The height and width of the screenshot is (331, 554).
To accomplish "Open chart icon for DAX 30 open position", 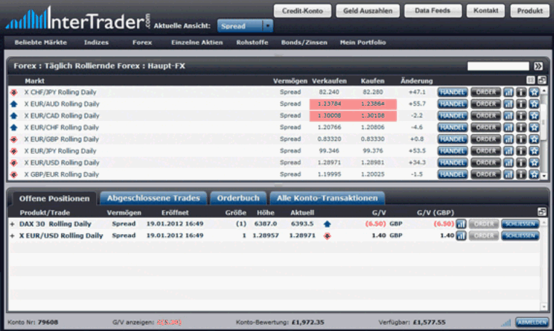I will tap(461, 224).
